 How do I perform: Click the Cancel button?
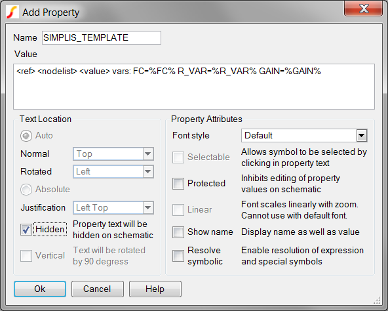tap(98, 289)
